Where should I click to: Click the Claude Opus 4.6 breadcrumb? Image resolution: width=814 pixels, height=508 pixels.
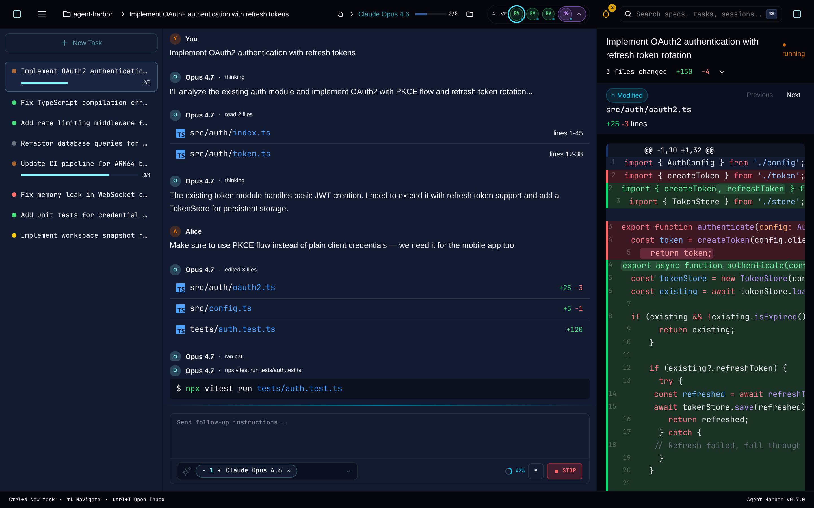(384, 14)
